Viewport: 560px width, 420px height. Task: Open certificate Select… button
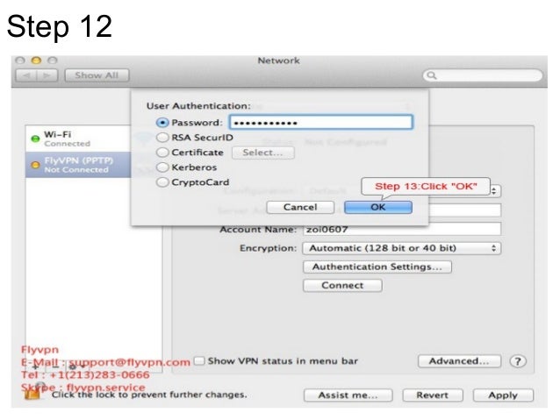pyautogui.click(x=262, y=153)
